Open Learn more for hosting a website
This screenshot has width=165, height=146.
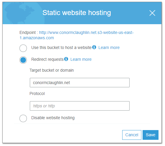tap(109, 47)
